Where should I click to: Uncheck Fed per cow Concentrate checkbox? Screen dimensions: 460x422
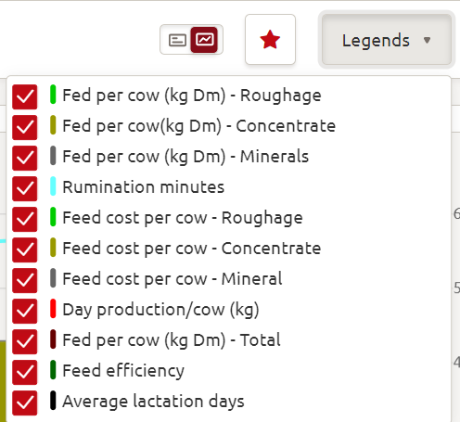click(x=25, y=127)
